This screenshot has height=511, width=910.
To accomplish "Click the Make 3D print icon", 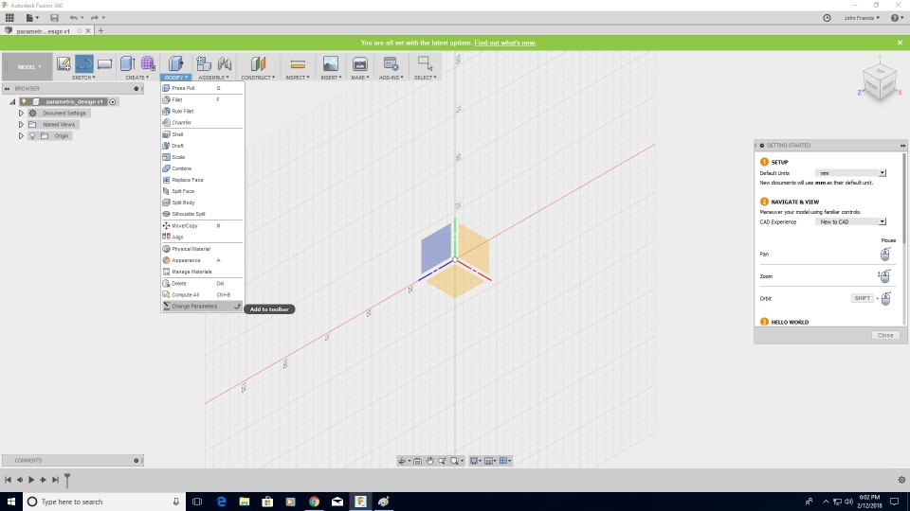I will (x=360, y=63).
